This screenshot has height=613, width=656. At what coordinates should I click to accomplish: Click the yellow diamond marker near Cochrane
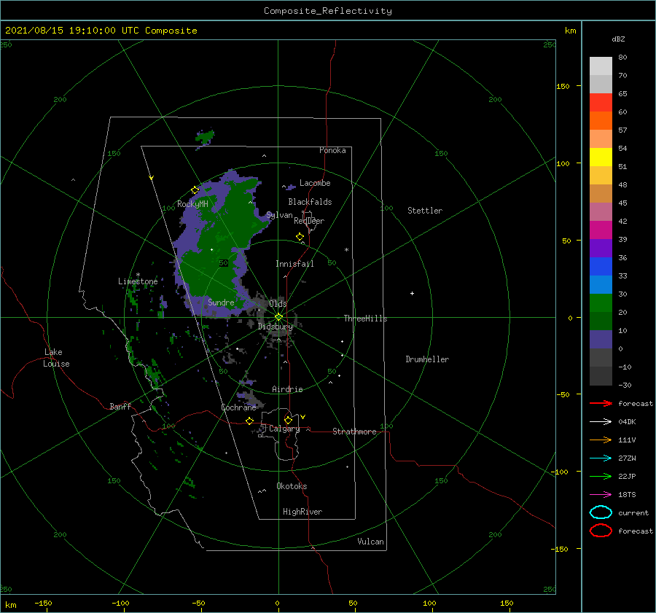[250, 421]
